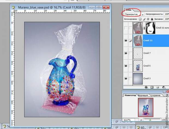Click the lock position move icon

coord(148,19)
